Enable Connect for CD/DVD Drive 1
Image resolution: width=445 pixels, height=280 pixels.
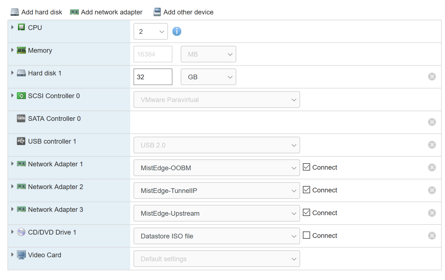[306, 235]
